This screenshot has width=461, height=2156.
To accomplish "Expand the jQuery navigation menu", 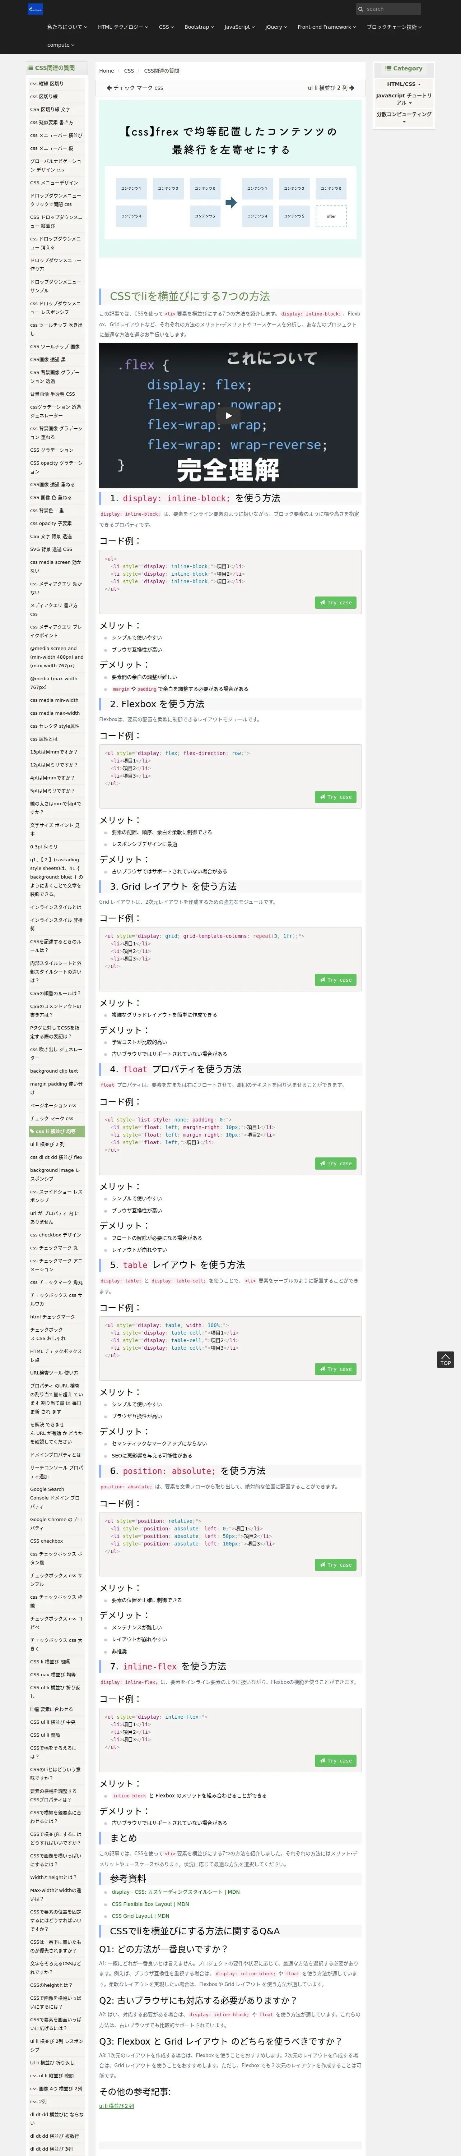I will [276, 27].
